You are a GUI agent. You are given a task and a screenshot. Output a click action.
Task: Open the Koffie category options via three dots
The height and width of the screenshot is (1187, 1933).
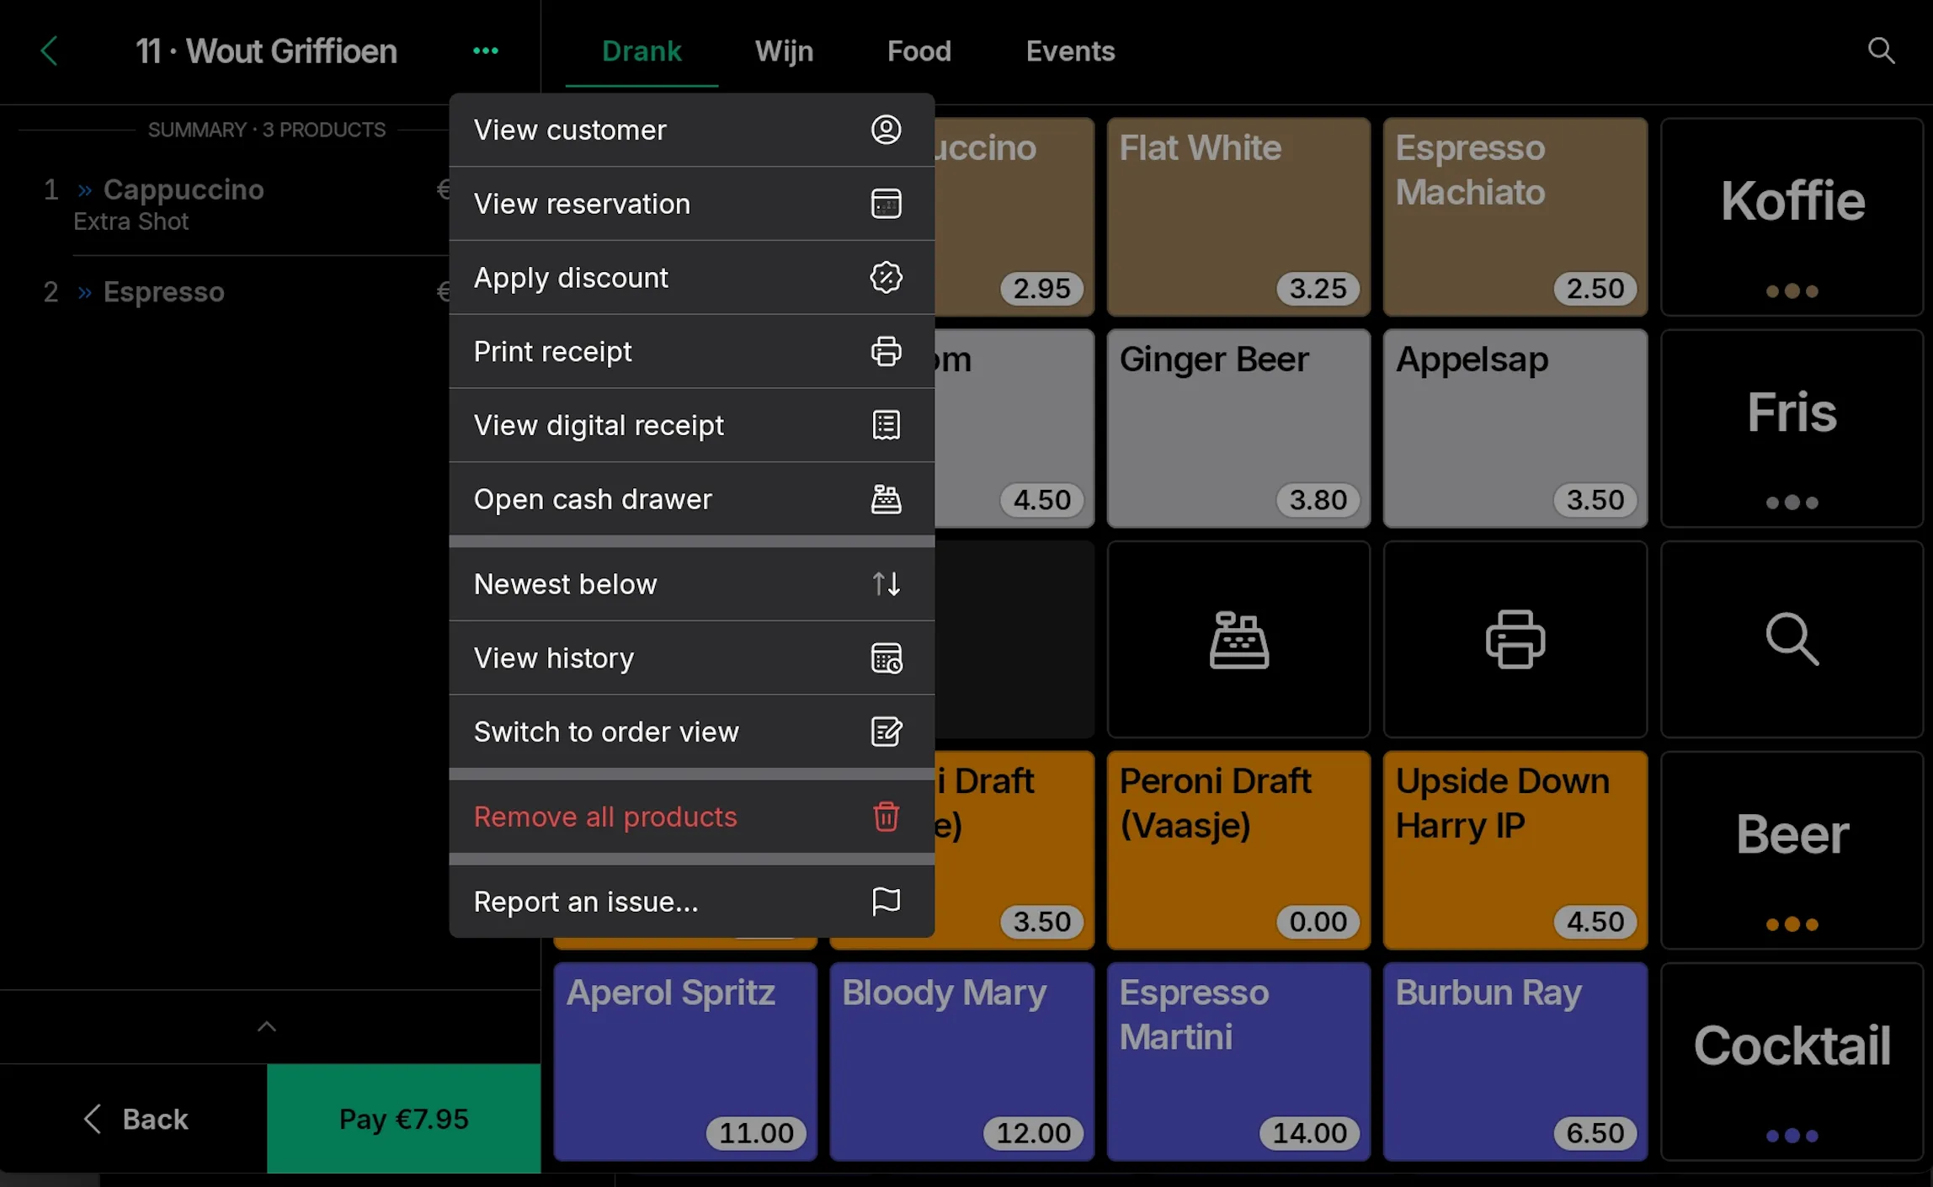(1792, 291)
